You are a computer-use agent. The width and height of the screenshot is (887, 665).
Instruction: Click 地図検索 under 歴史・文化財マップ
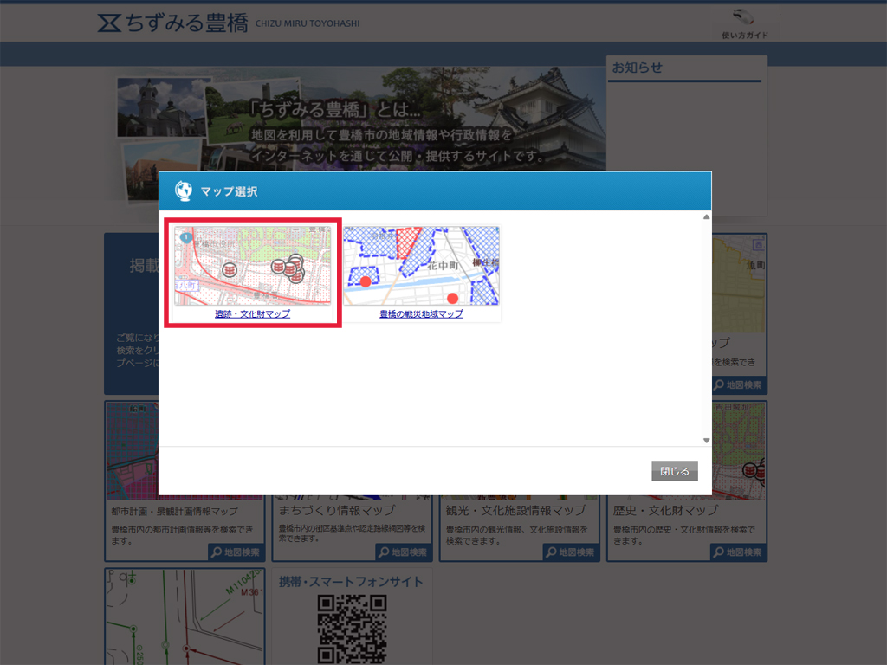pos(738,552)
